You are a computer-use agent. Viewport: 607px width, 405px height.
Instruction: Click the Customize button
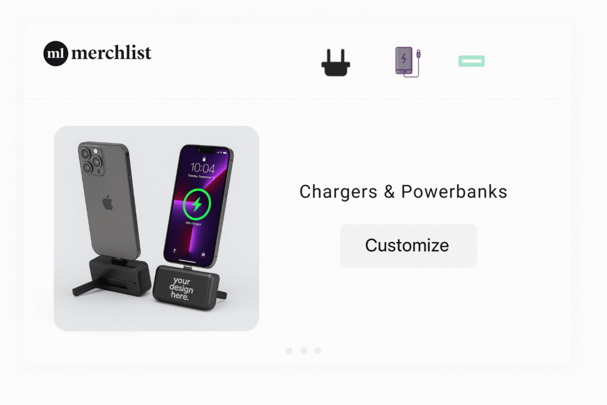point(408,246)
